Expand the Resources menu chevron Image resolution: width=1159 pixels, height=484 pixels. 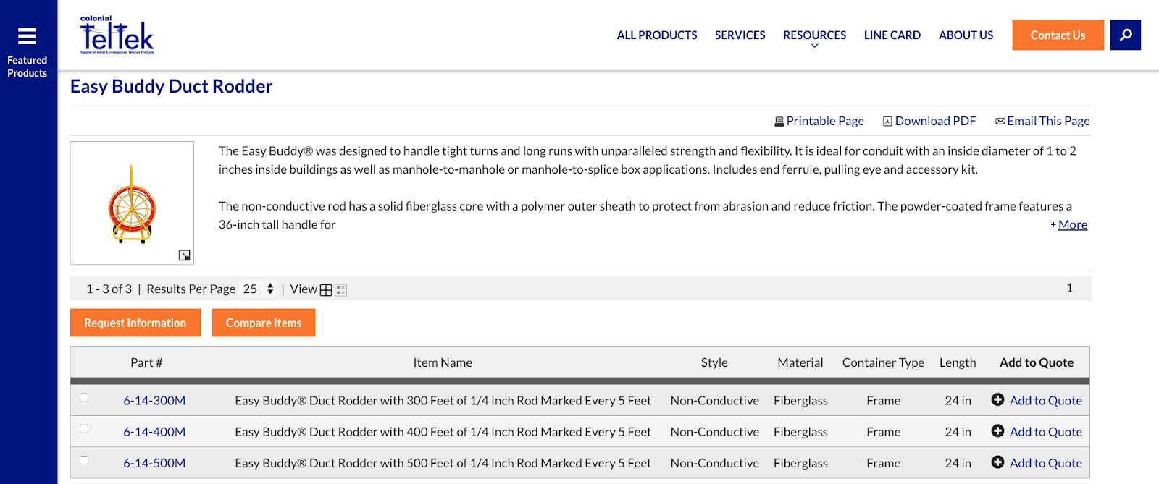pos(814,46)
